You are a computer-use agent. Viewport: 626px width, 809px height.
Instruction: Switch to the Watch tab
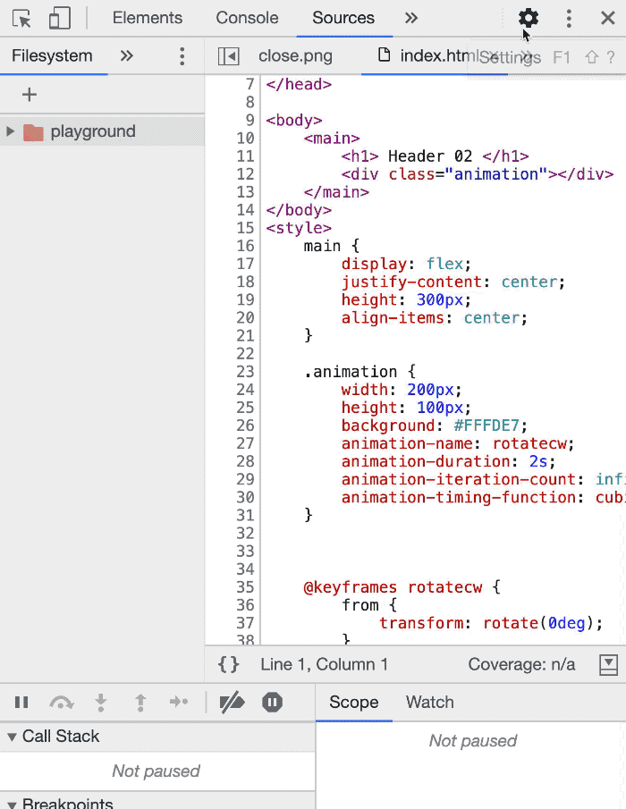coord(430,702)
